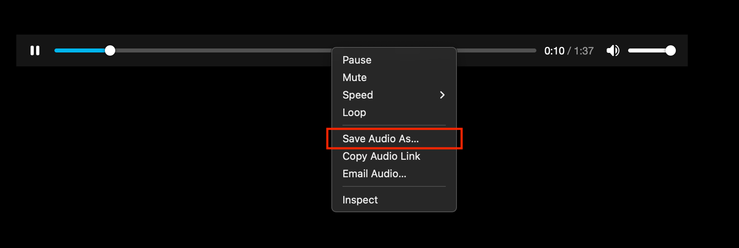
Task: Click the speaker volume icon
Action: coord(613,50)
